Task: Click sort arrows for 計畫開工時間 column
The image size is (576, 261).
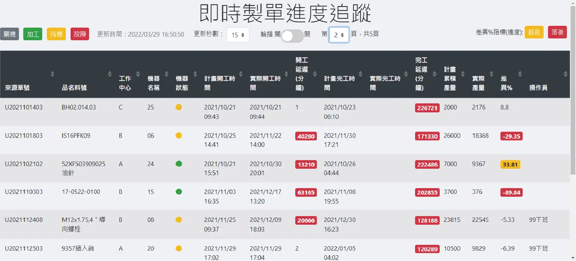Action: (x=241, y=74)
